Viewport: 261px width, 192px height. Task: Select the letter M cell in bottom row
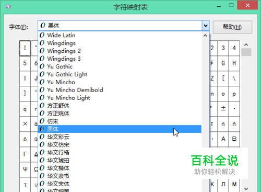coord(234,185)
